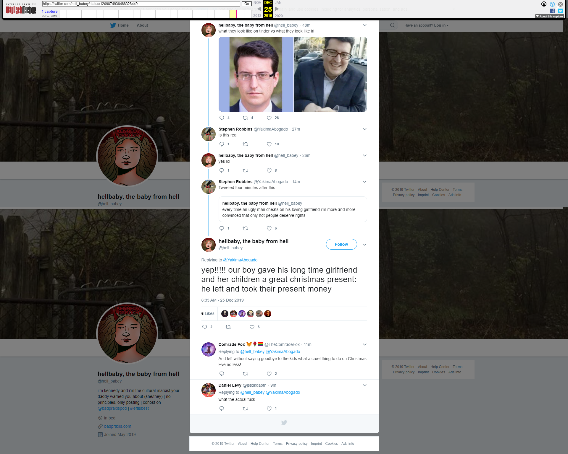
Task: Open Wayback user account icon
Action: point(544,4)
